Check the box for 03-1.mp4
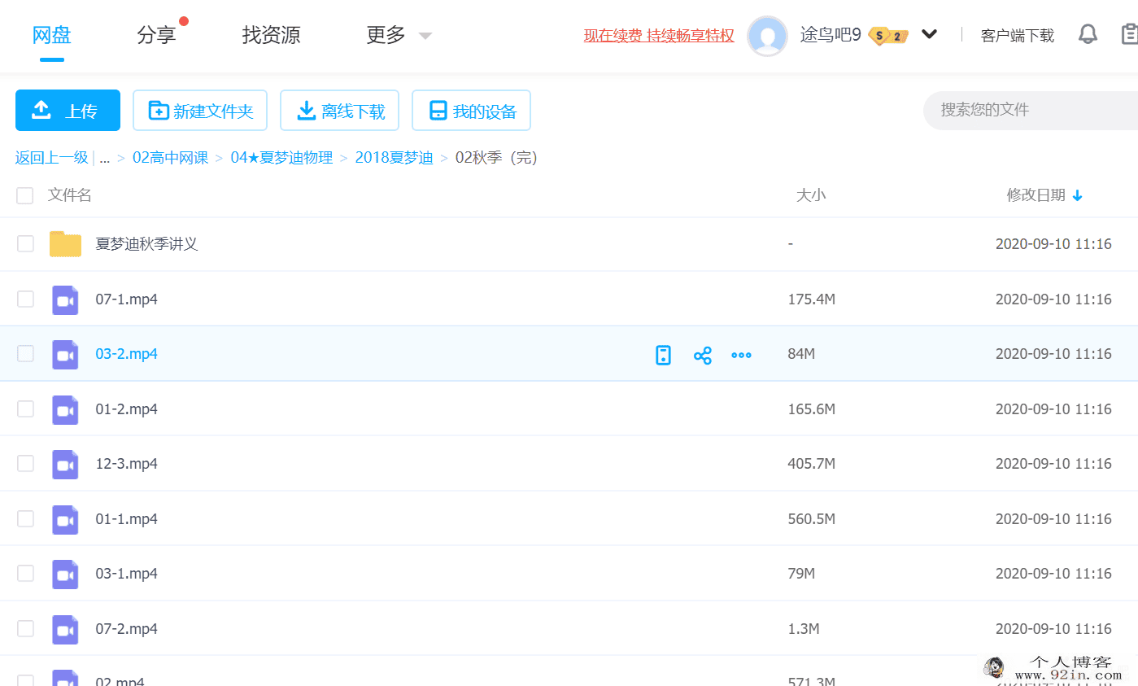This screenshot has width=1138, height=686. pyautogui.click(x=25, y=573)
